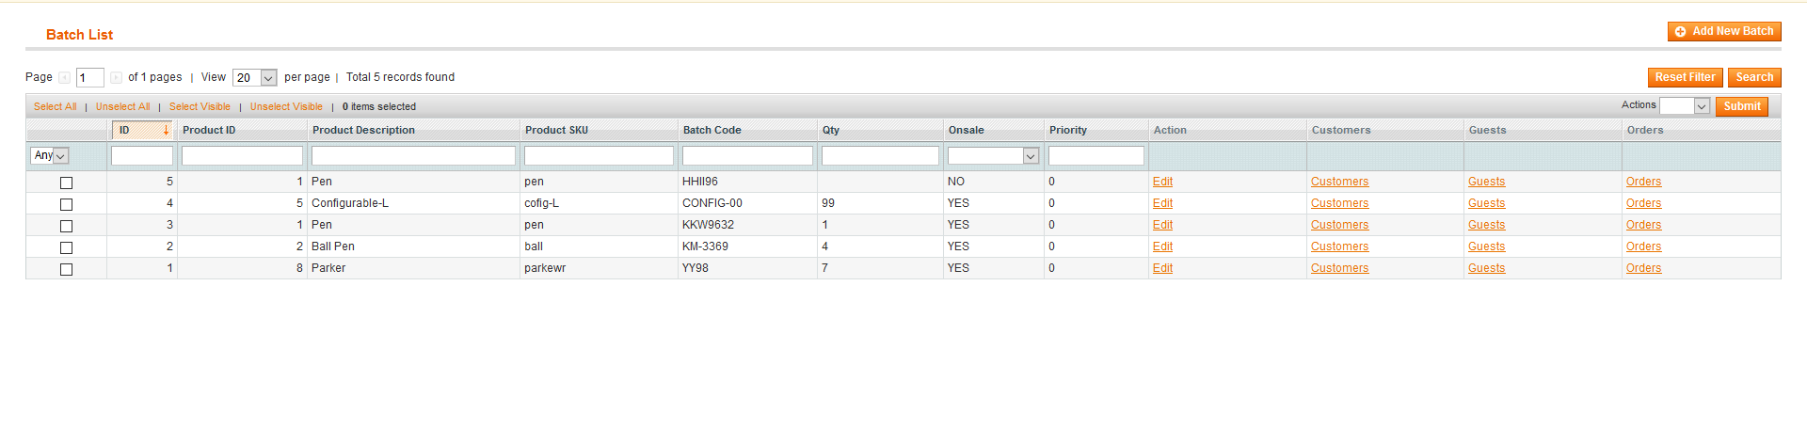Viewport: 1807px width, 445px height.
Task: Focus the Product SKU filter field
Action: pyautogui.click(x=599, y=156)
